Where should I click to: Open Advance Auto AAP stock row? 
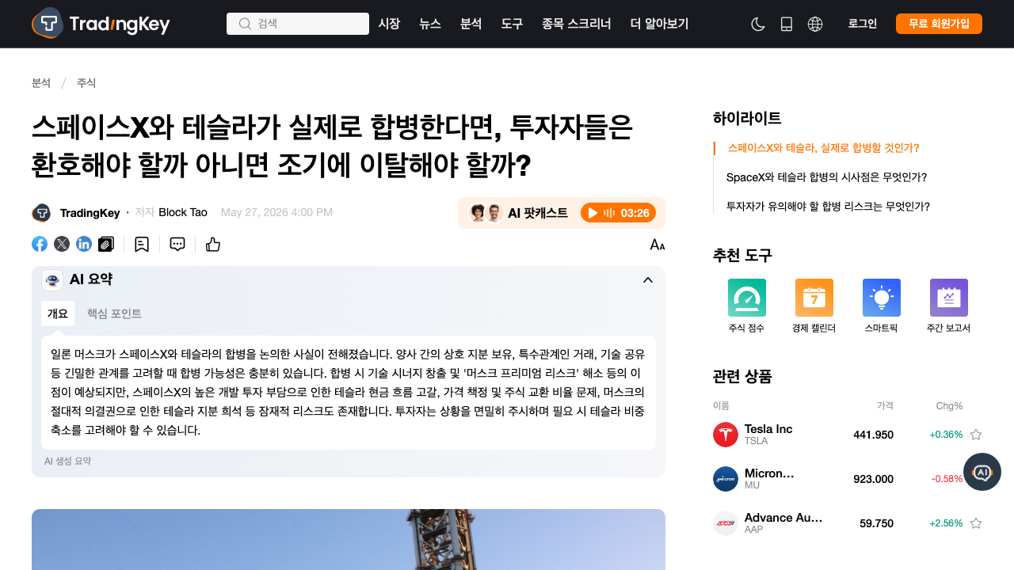click(x=848, y=523)
